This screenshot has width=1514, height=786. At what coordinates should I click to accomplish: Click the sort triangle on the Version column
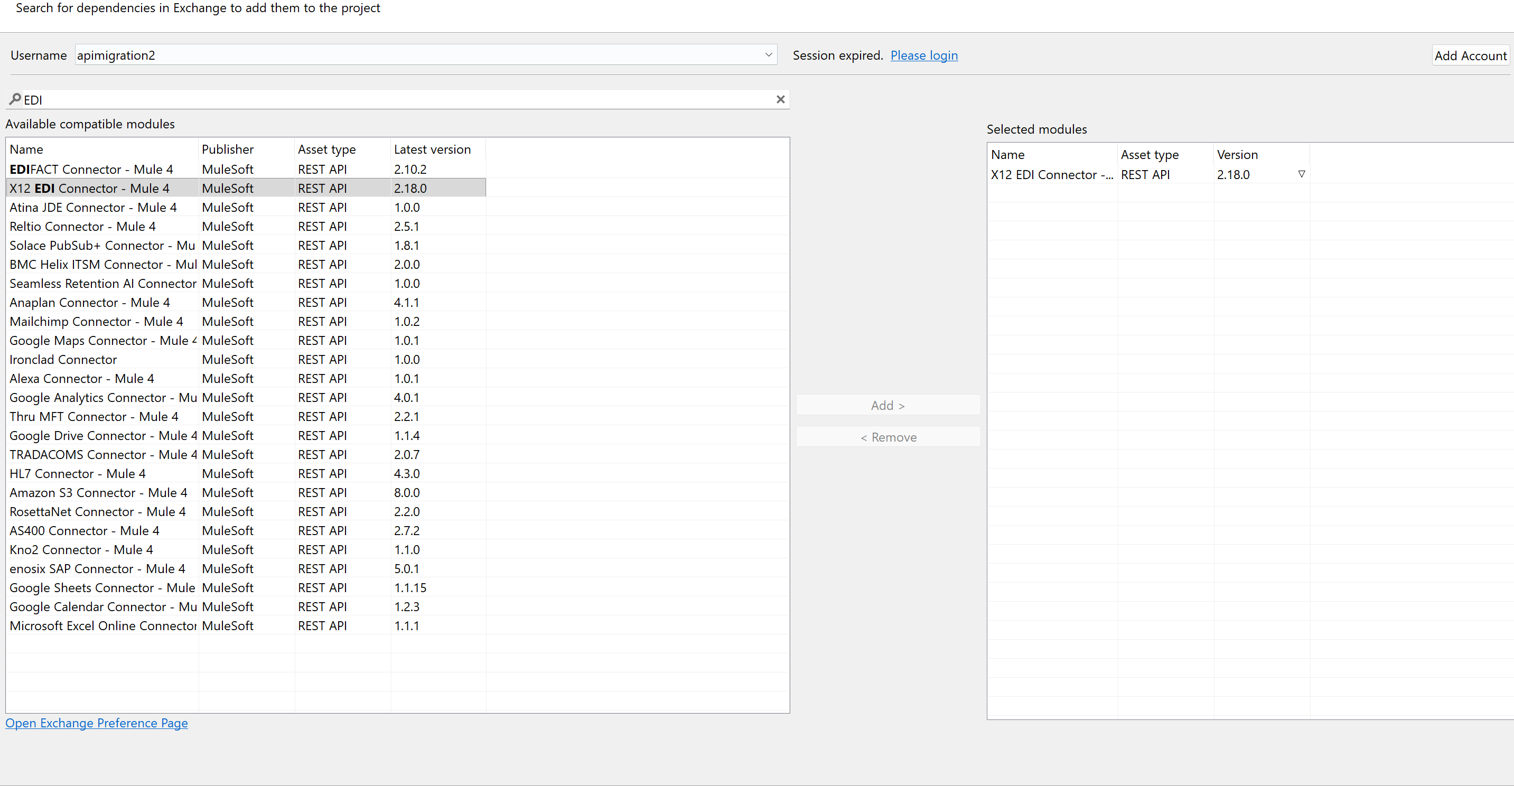point(1301,173)
